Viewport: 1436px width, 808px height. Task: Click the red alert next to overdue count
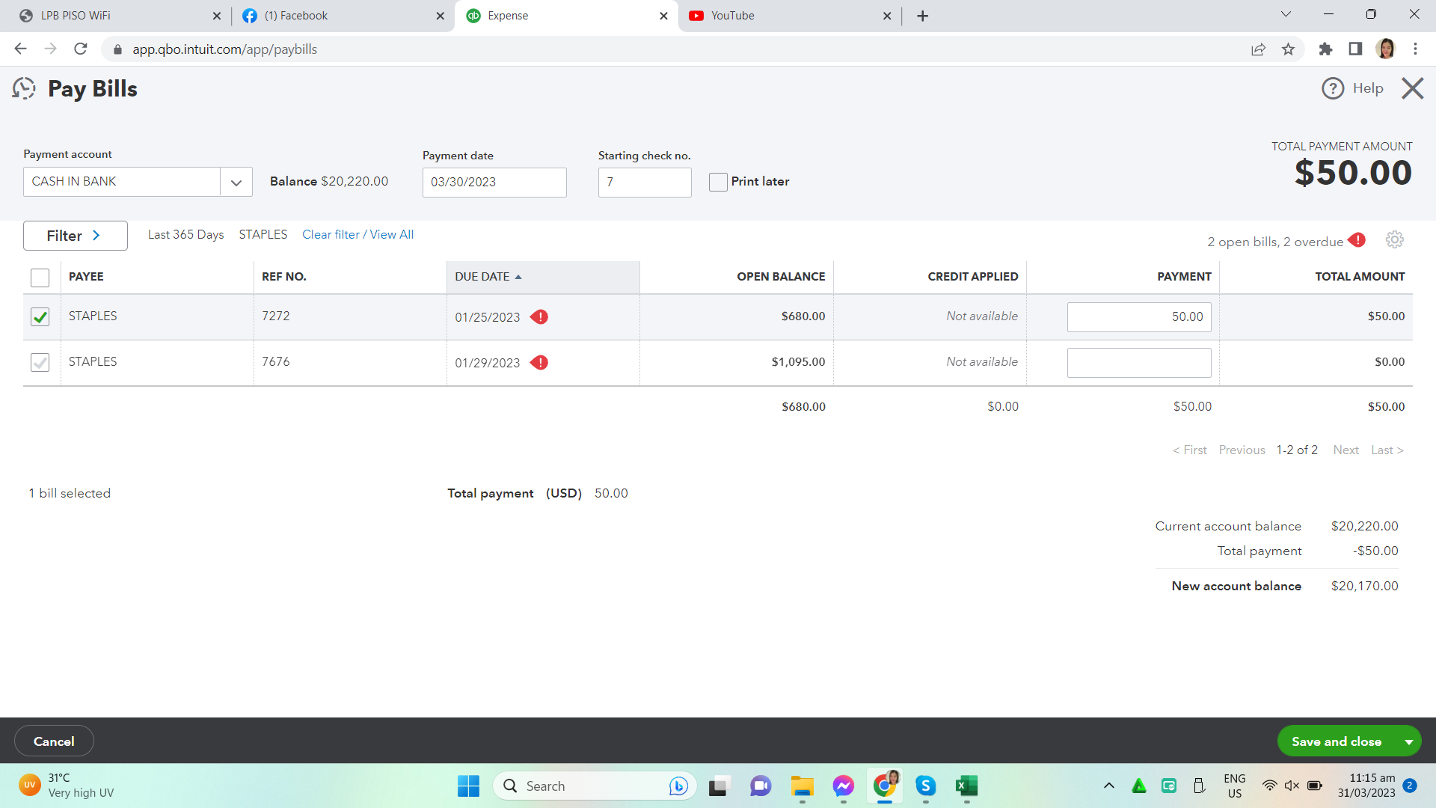coord(1357,240)
